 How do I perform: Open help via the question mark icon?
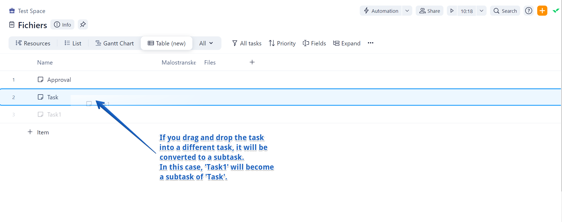[528, 11]
